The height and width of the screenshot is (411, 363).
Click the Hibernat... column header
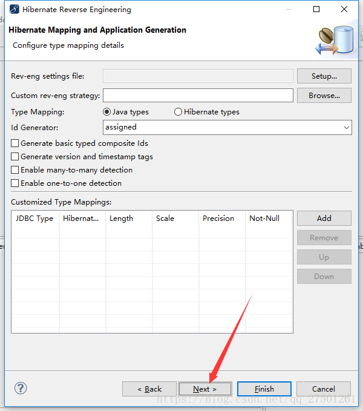(82, 219)
